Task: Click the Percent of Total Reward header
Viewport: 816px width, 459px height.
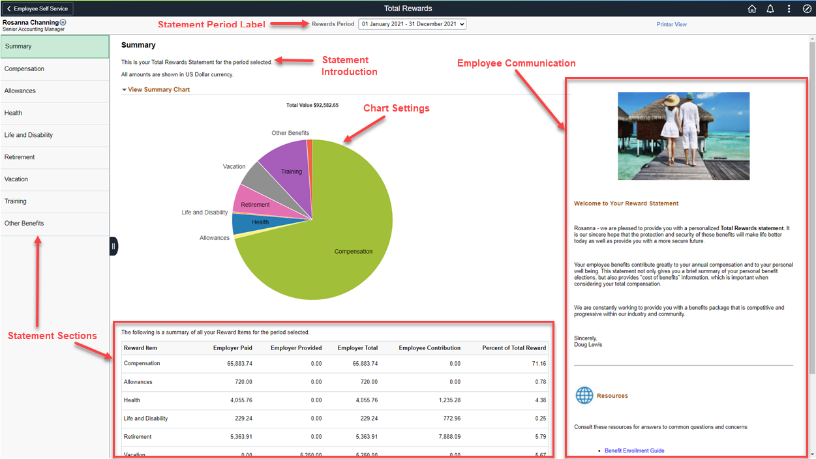Action: (x=515, y=348)
